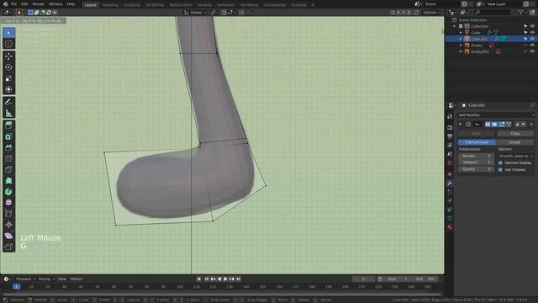Open the viewport Options dropdown
This screenshot has width=538, height=303.
pos(431,13)
